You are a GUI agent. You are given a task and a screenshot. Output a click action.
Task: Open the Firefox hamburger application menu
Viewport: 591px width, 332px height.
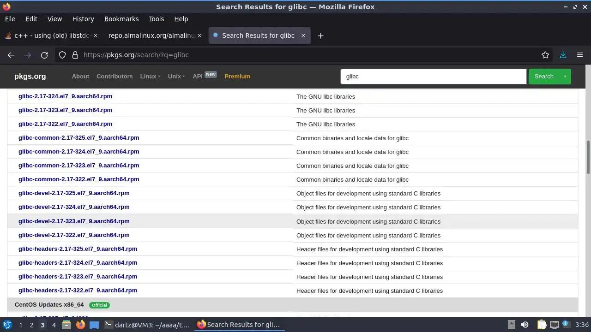point(580,55)
